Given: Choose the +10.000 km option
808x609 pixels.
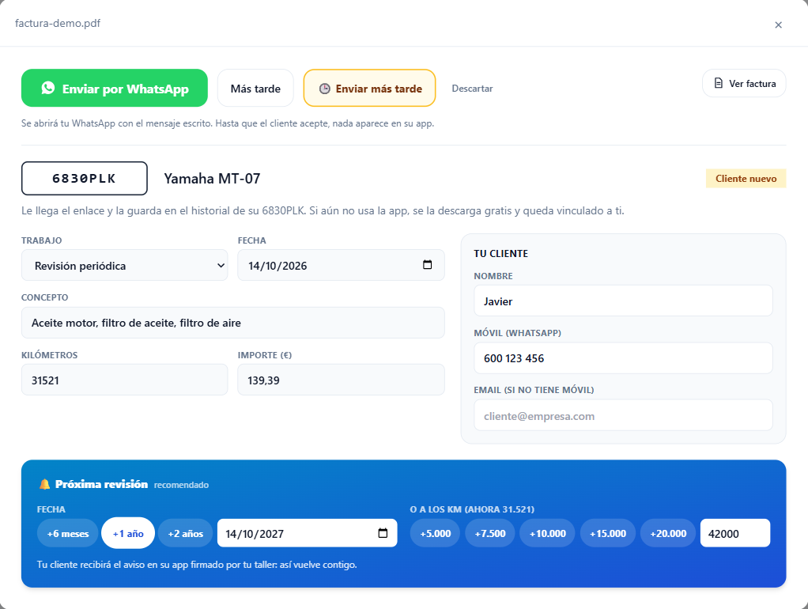Looking at the screenshot, I should [x=547, y=533].
